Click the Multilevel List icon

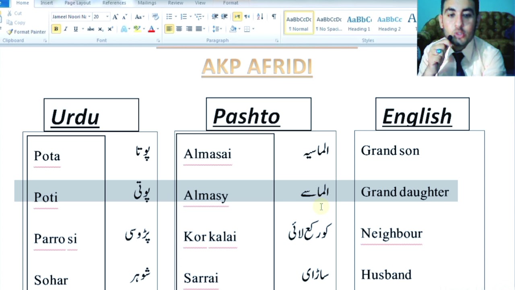coord(198,17)
